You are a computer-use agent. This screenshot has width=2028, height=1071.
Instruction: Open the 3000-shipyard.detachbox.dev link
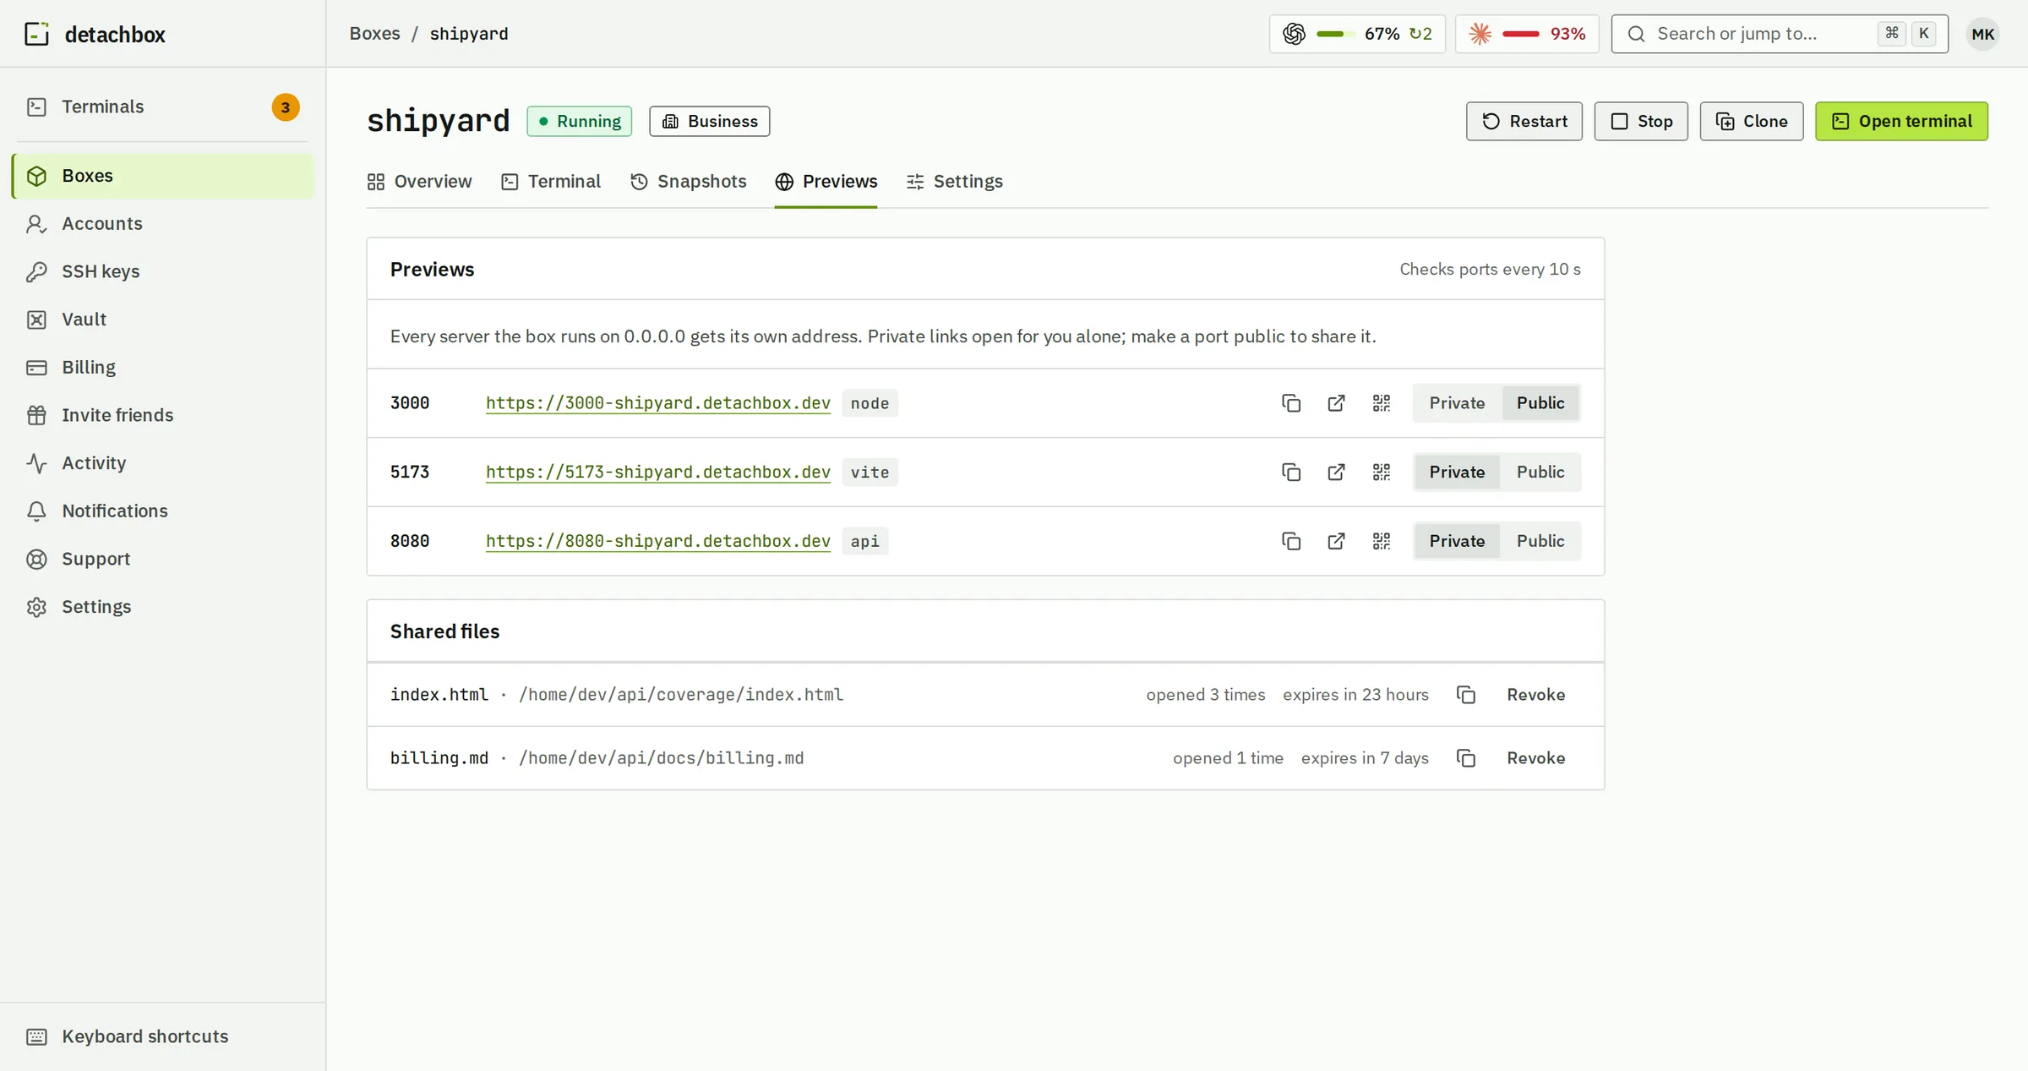(x=658, y=403)
